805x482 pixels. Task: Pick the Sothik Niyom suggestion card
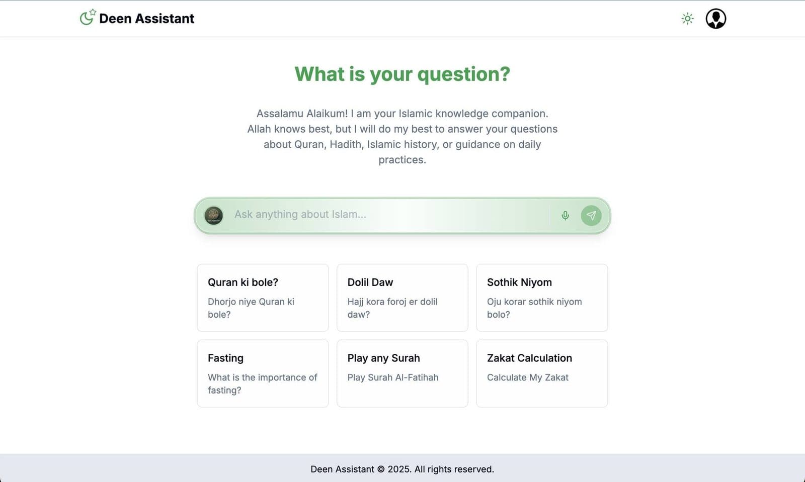tap(542, 298)
